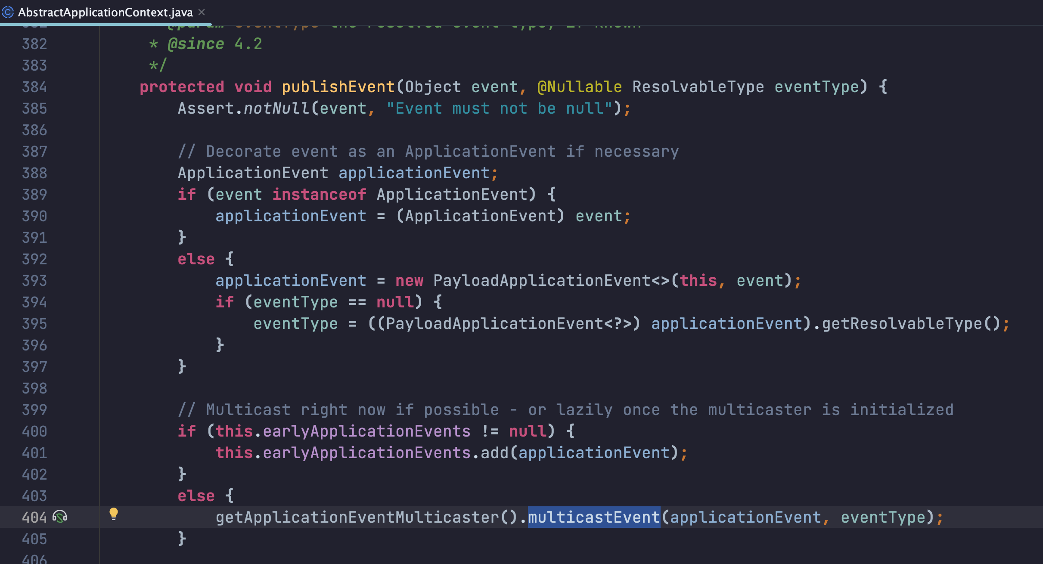Image resolution: width=1043 pixels, height=564 pixels.
Task: Click the lightbulb quick-fix icon on line 404
Action: click(x=113, y=514)
